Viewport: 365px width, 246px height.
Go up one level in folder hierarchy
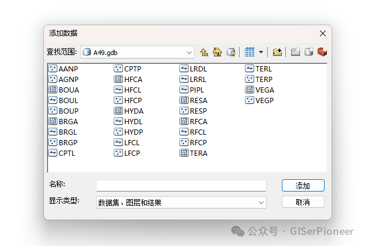tap(204, 52)
